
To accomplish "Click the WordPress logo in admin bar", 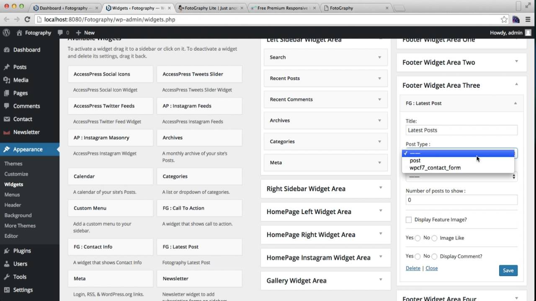I will 6,33.
